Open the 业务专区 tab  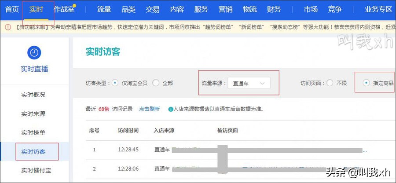coord(378,10)
